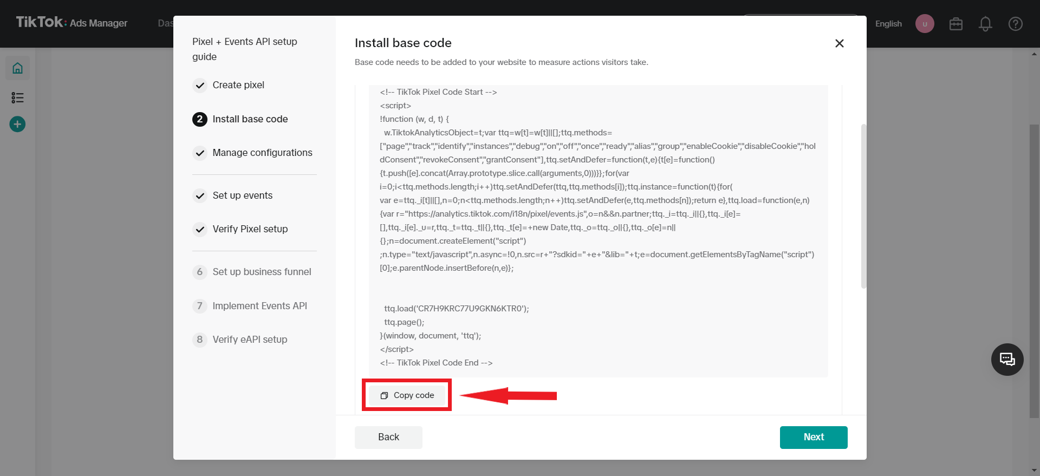Viewport: 1040px width, 476px height.
Task: Open the business center briefcase icon
Action: (x=956, y=24)
